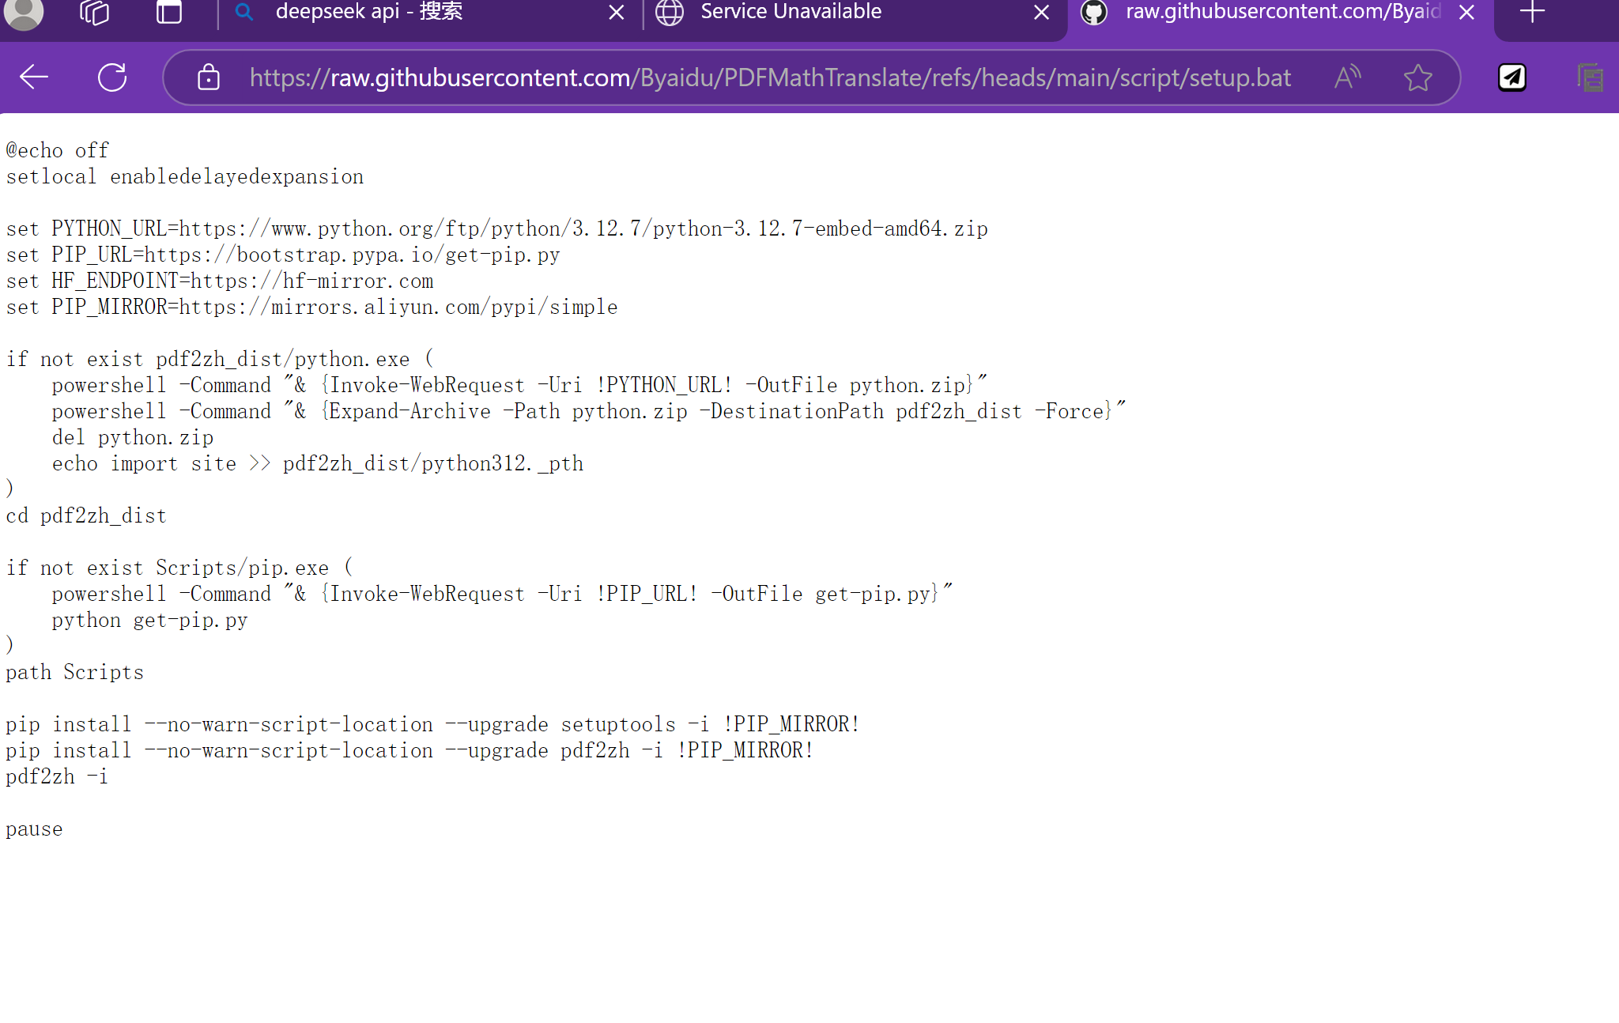The height and width of the screenshot is (1023, 1619).
Task: Switch to the Service Unavailable tab
Action: (791, 13)
